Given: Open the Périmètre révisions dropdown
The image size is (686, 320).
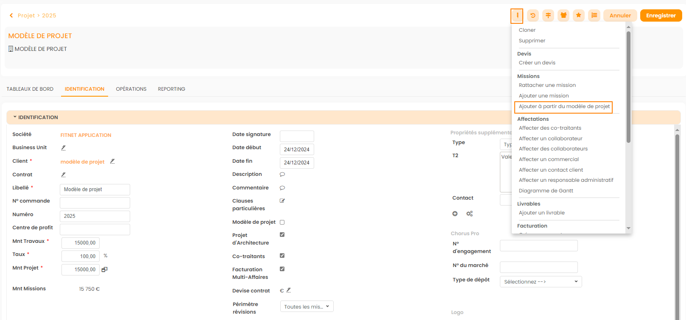Looking at the screenshot, I should click(307, 306).
